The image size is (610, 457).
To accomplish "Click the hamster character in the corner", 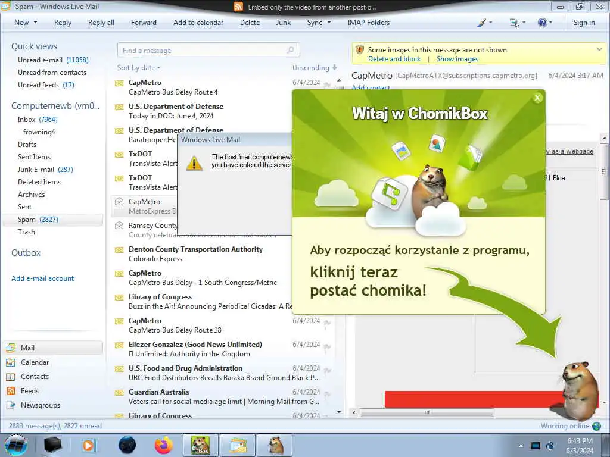I will (x=578, y=390).
